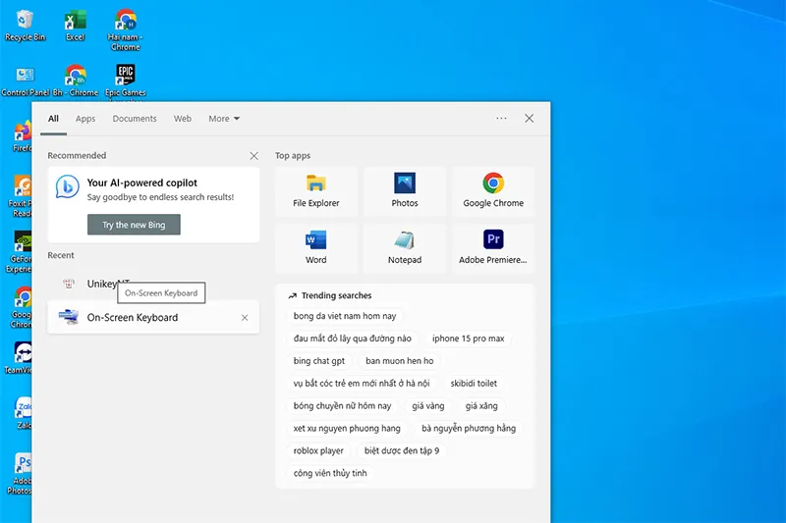The image size is (786, 523).
Task: Open the Hai nam - Chrome shortcut
Action: pos(126,30)
